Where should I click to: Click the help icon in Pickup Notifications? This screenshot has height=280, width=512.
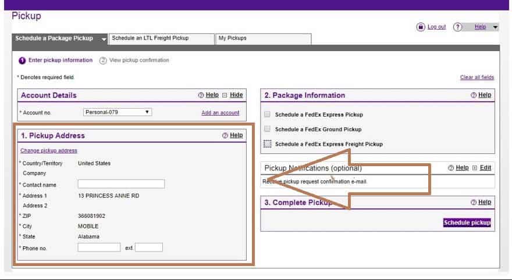[451, 168]
